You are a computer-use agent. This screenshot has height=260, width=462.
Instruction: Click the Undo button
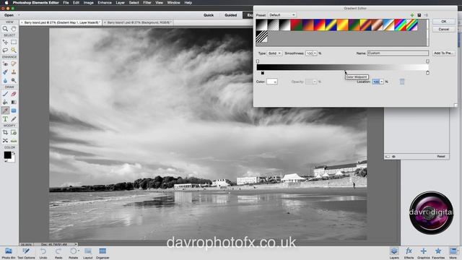tap(43, 253)
